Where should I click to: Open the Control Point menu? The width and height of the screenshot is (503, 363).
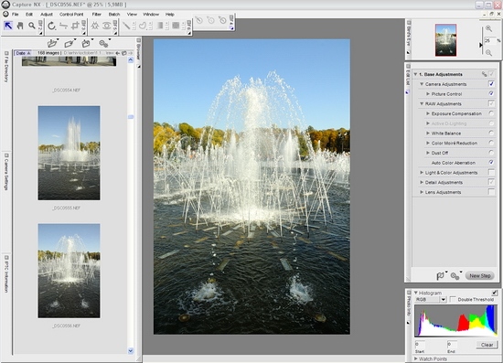coord(71,14)
